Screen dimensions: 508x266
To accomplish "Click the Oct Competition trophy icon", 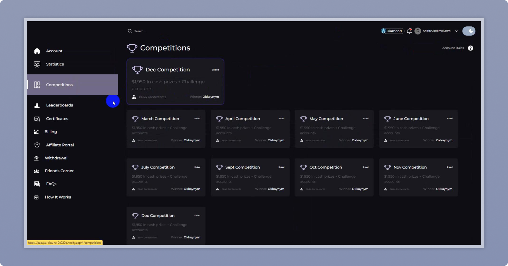I will tap(304, 167).
